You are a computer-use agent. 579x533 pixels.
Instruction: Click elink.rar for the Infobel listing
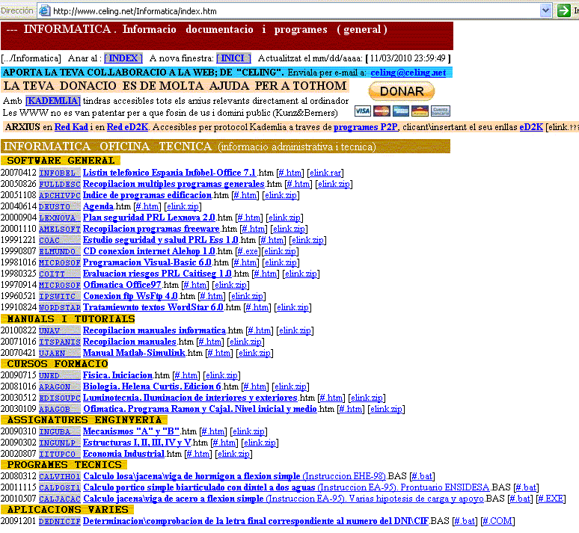pyautogui.click(x=325, y=173)
